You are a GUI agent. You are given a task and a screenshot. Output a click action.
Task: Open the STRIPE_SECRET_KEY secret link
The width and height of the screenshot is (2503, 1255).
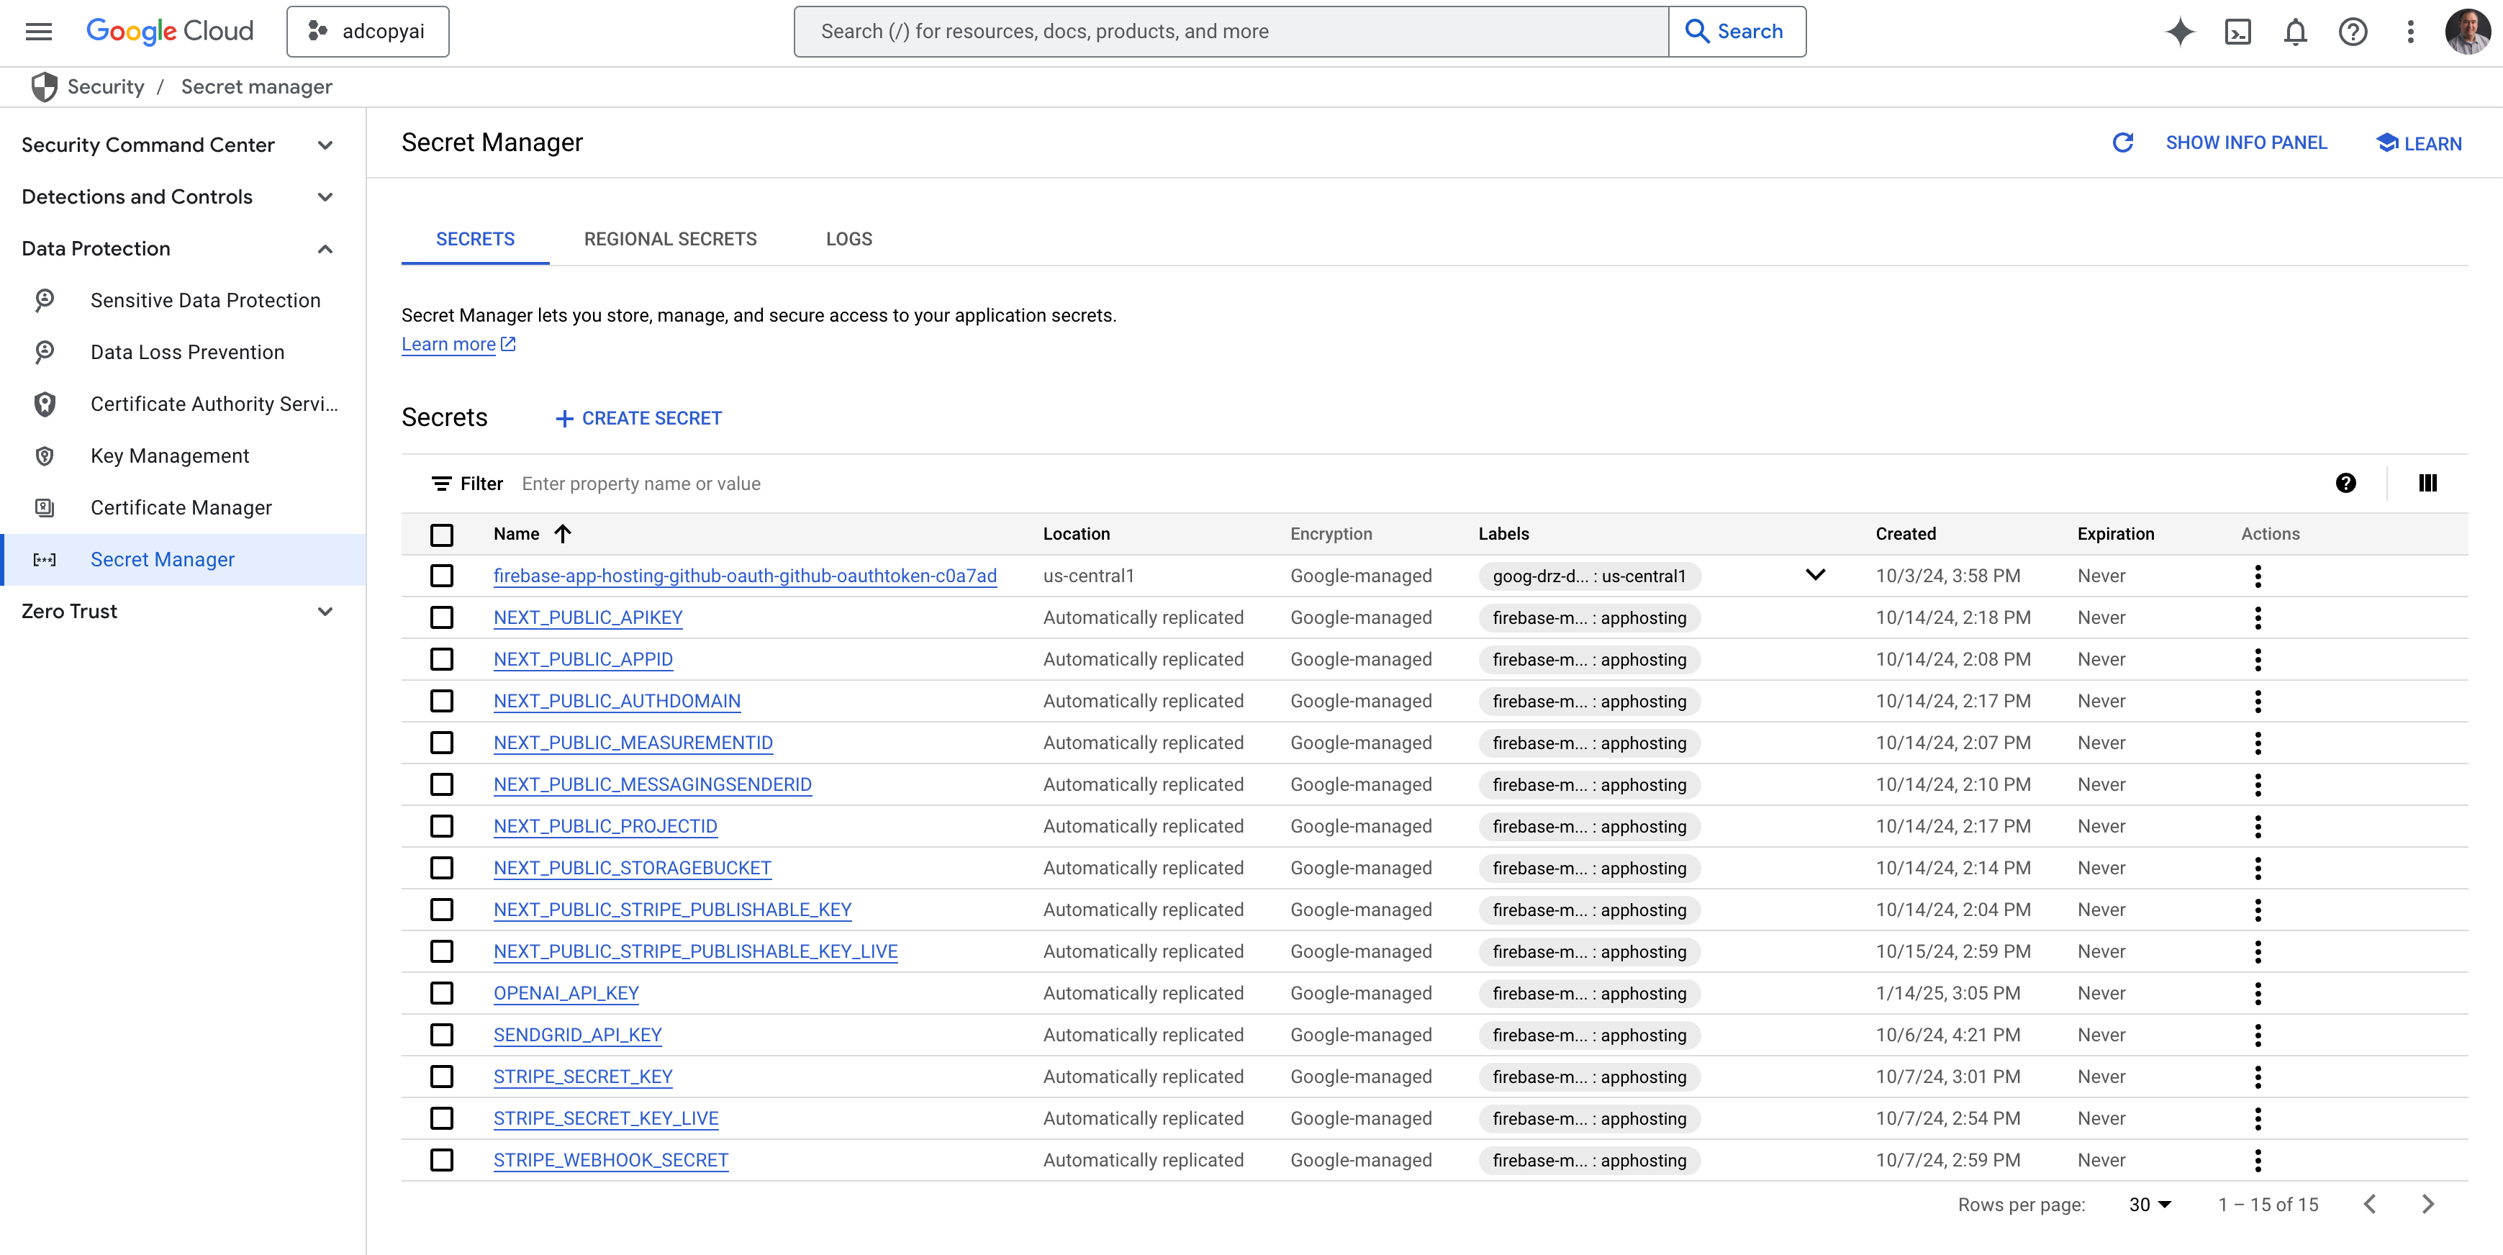click(582, 1077)
